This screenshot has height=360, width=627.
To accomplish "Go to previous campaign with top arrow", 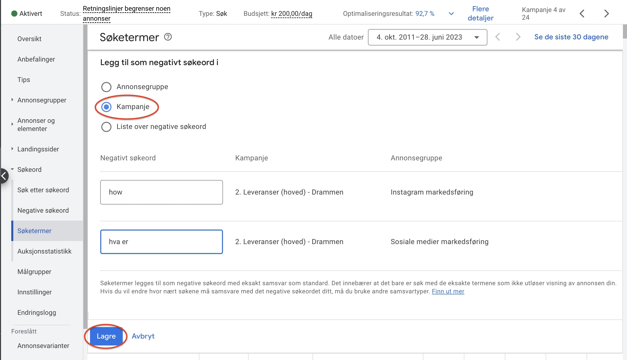I will coord(582,14).
